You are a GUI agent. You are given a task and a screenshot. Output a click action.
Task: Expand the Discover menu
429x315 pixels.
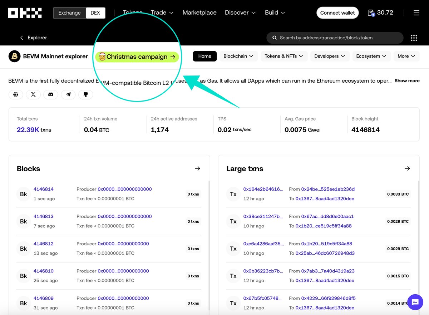click(240, 13)
